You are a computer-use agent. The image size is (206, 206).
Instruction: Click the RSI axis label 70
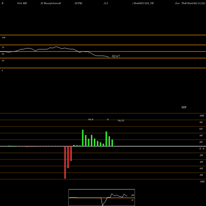[3, 47]
